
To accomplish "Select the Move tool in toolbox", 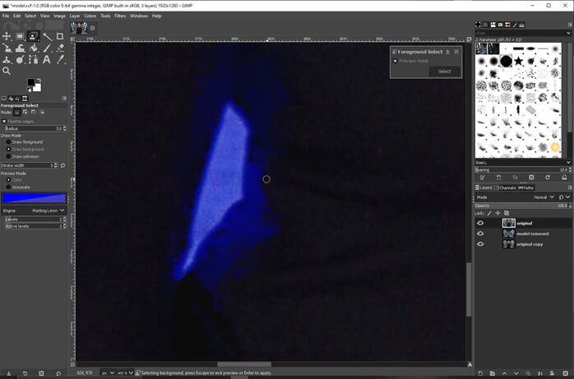I will click(x=7, y=36).
